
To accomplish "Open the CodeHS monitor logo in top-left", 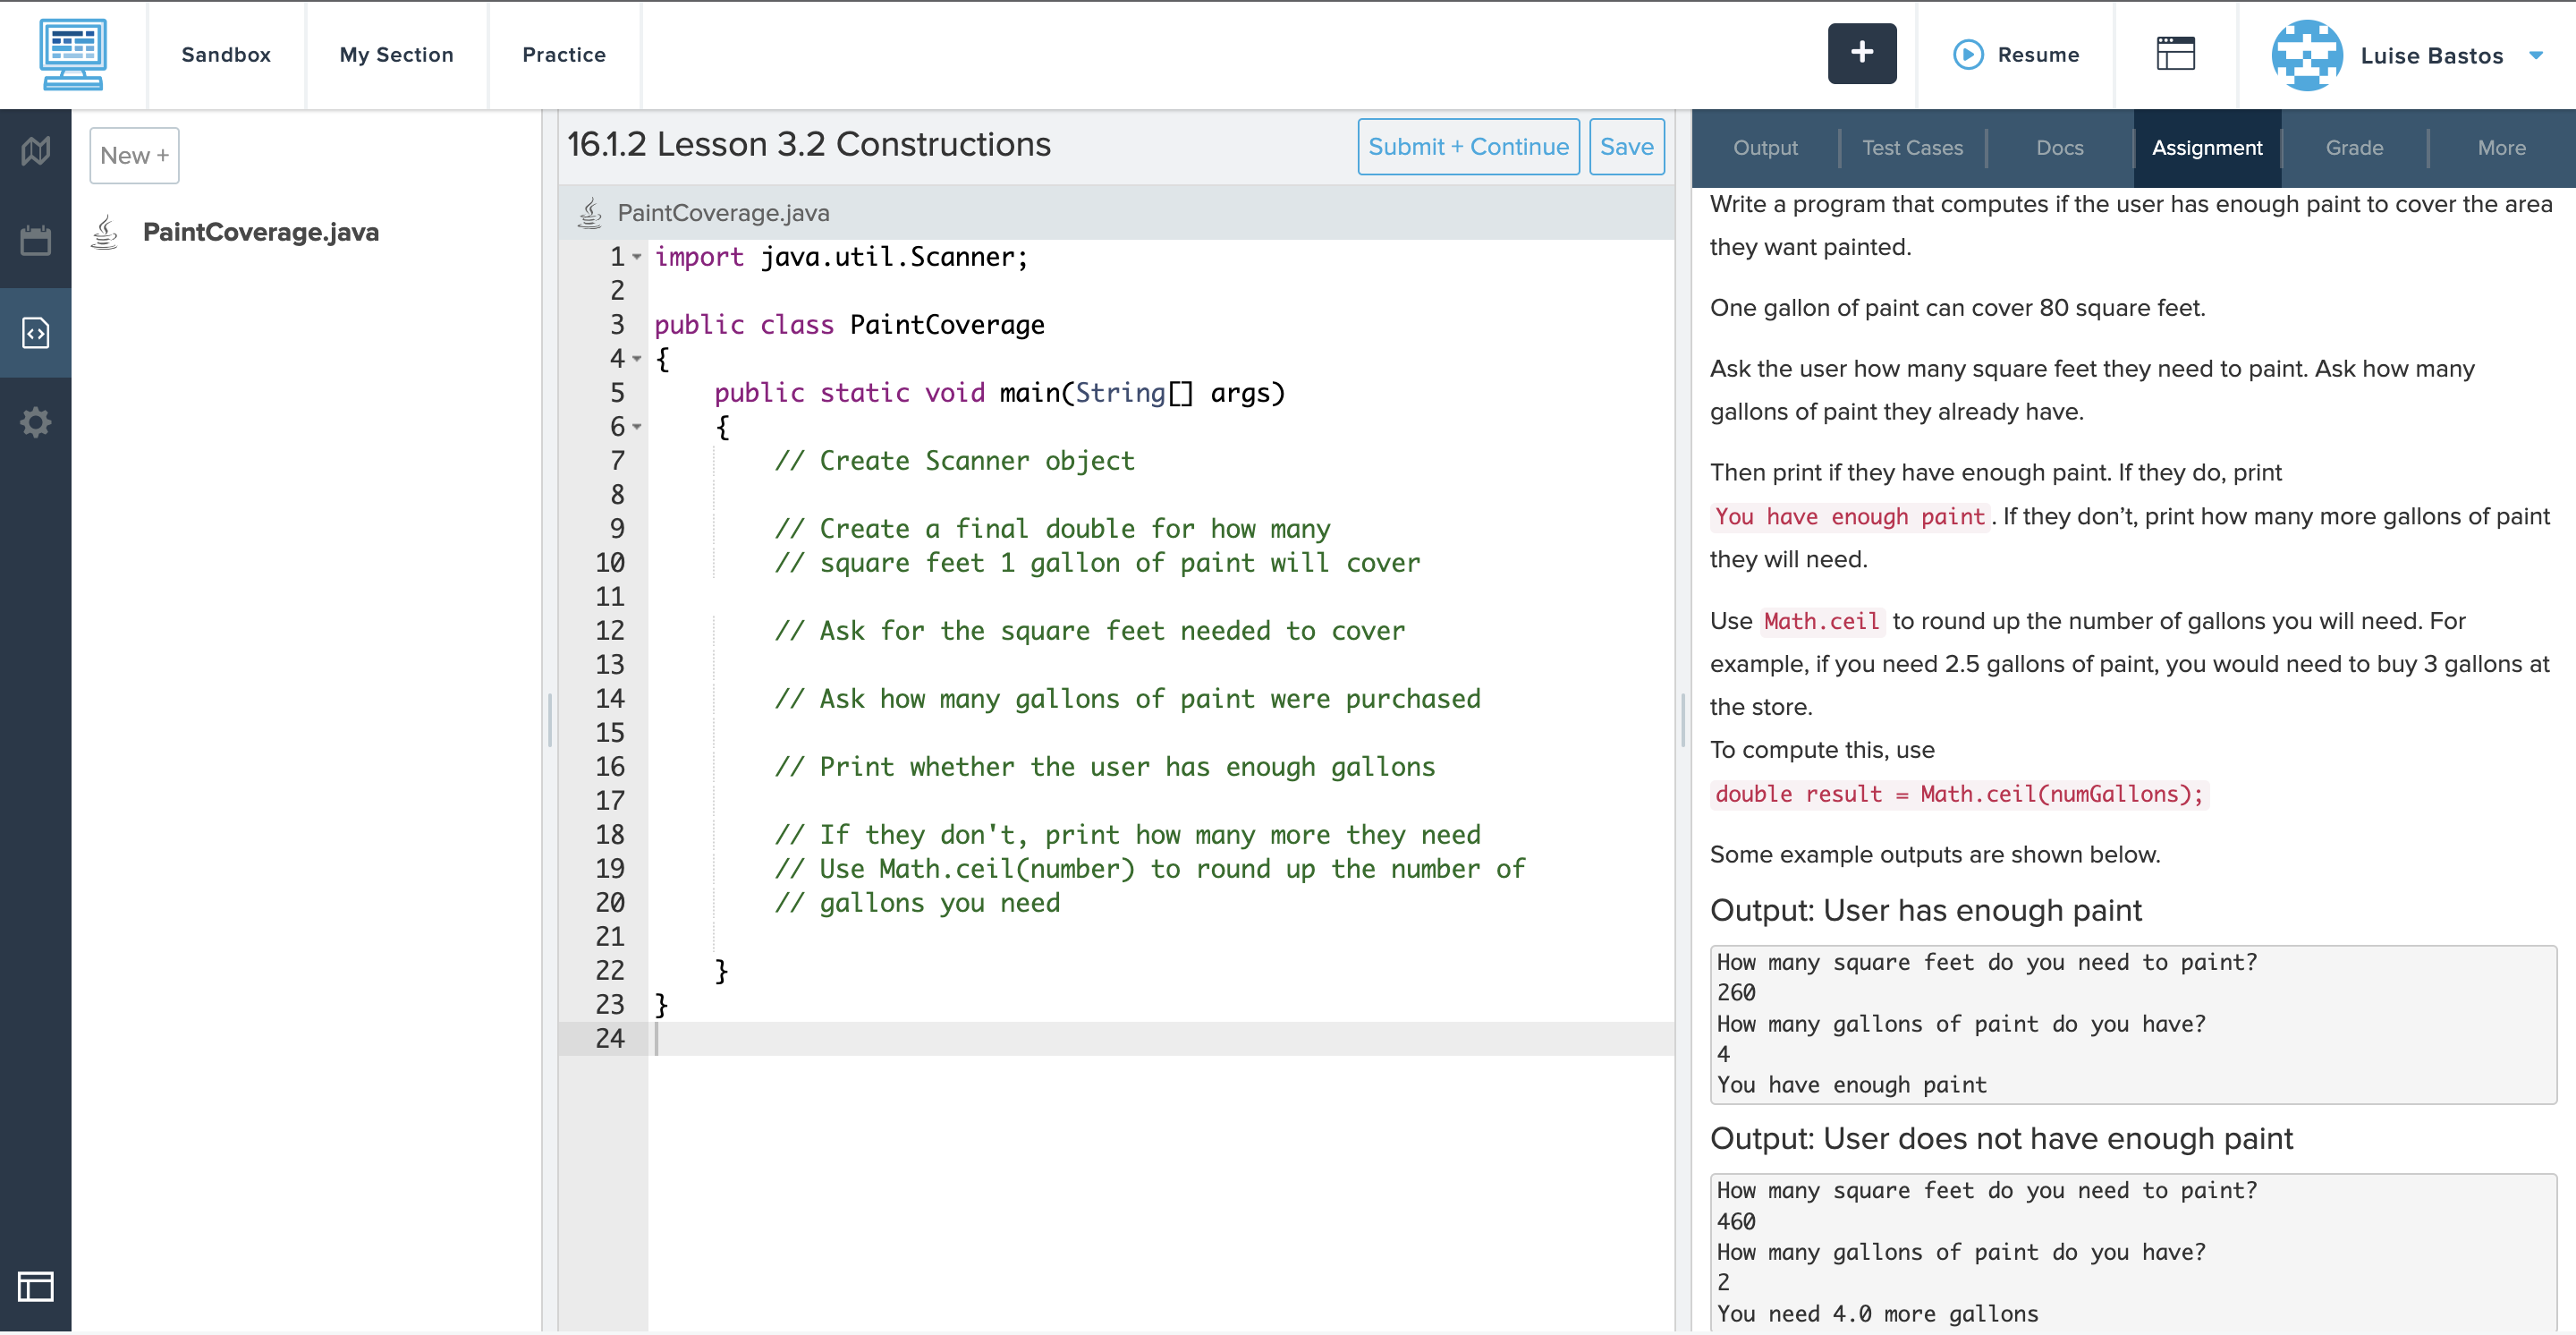I will [74, 54].
